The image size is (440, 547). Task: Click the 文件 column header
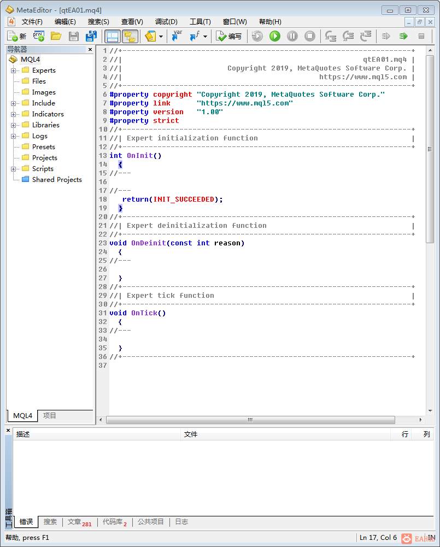pyautogui.click(x=285, y=434)
